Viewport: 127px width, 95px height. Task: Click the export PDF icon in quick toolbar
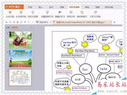tap(14, 22)
